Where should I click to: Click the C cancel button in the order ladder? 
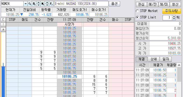coord(3,20)
